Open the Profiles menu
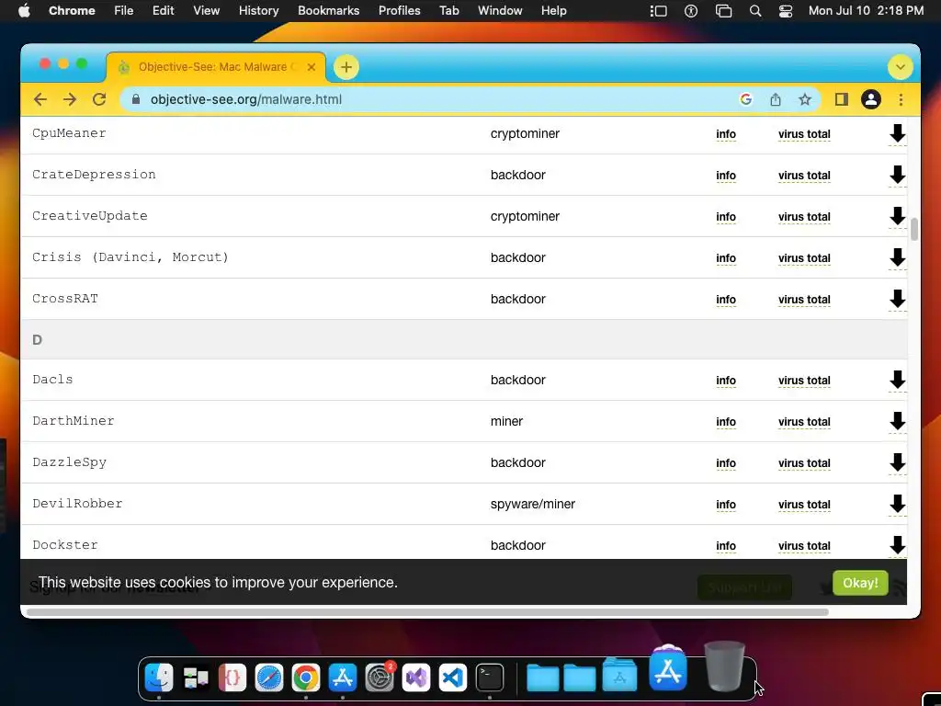Image resolution: width=941 pixels, height=706 pixels. click(x=399, y=11)
